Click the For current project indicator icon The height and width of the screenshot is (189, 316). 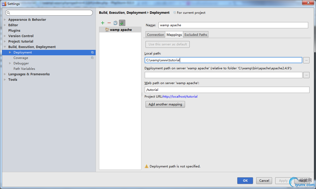click(175, 13)
